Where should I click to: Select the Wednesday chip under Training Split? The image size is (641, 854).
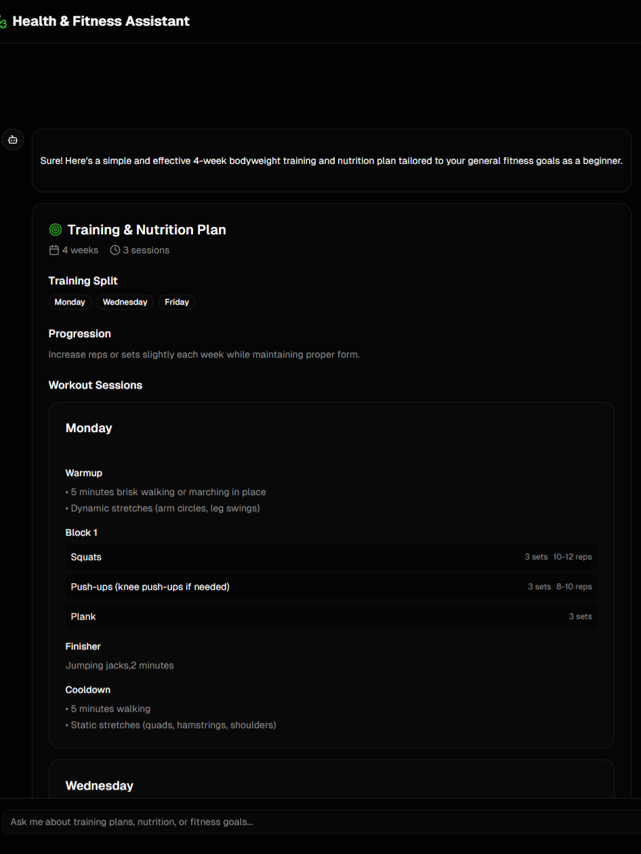pos(125,302)
